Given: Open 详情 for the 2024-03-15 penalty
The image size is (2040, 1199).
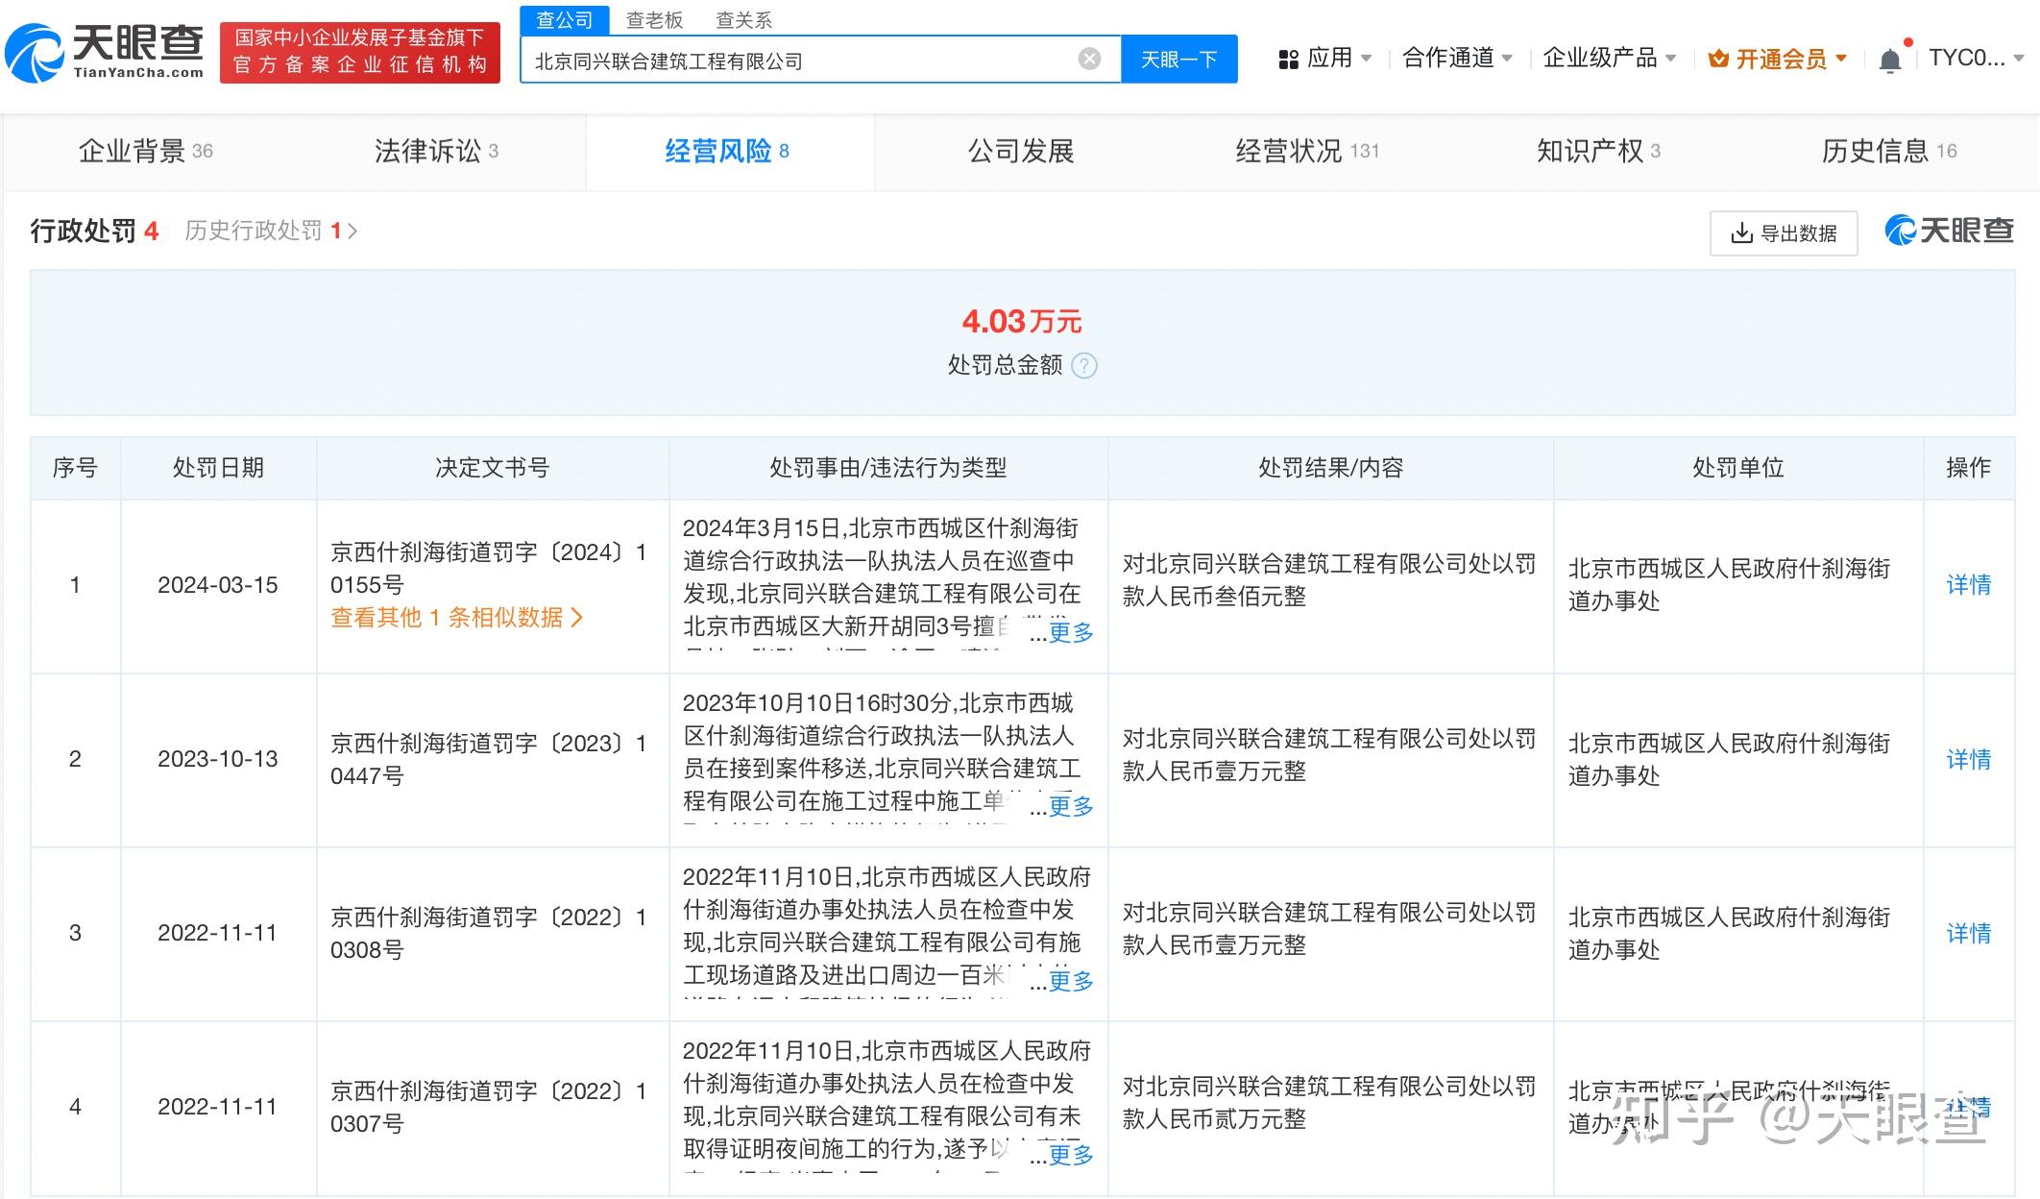Looking at the screenshot, I should [x=1969, y=584].
